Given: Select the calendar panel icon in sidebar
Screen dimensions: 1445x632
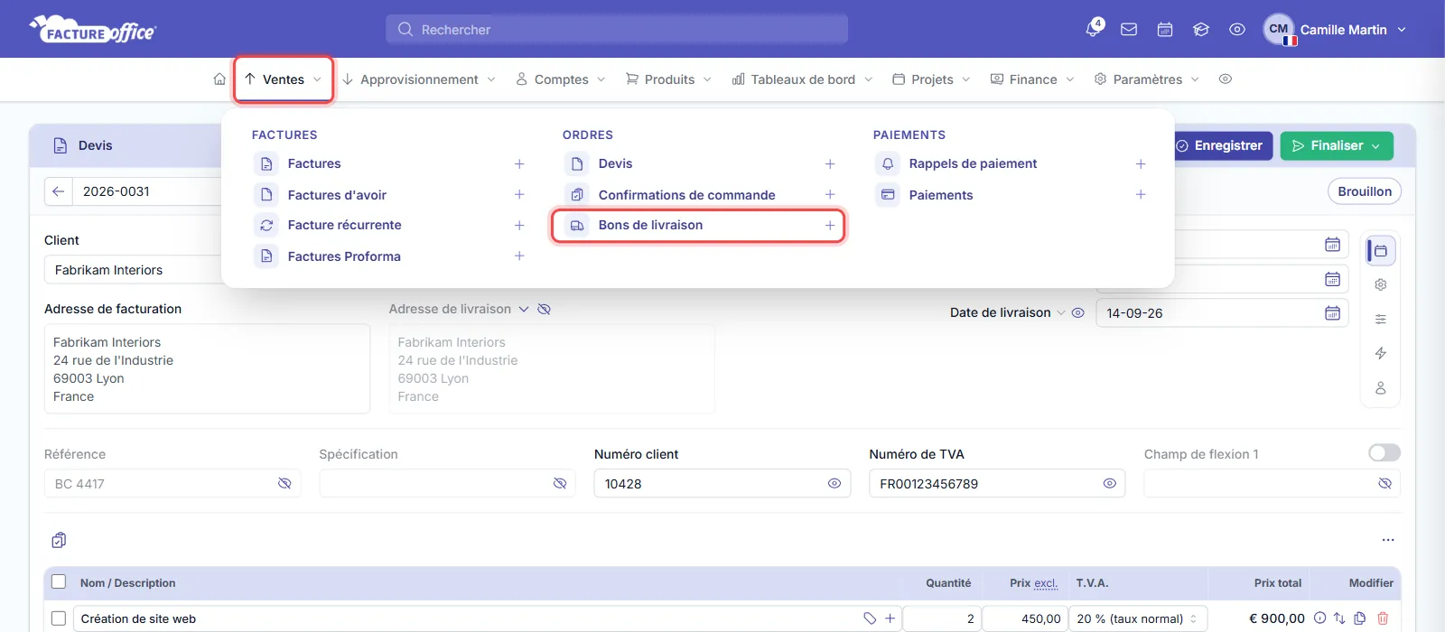Looking at the screenshot, I should click(1381, 250).
